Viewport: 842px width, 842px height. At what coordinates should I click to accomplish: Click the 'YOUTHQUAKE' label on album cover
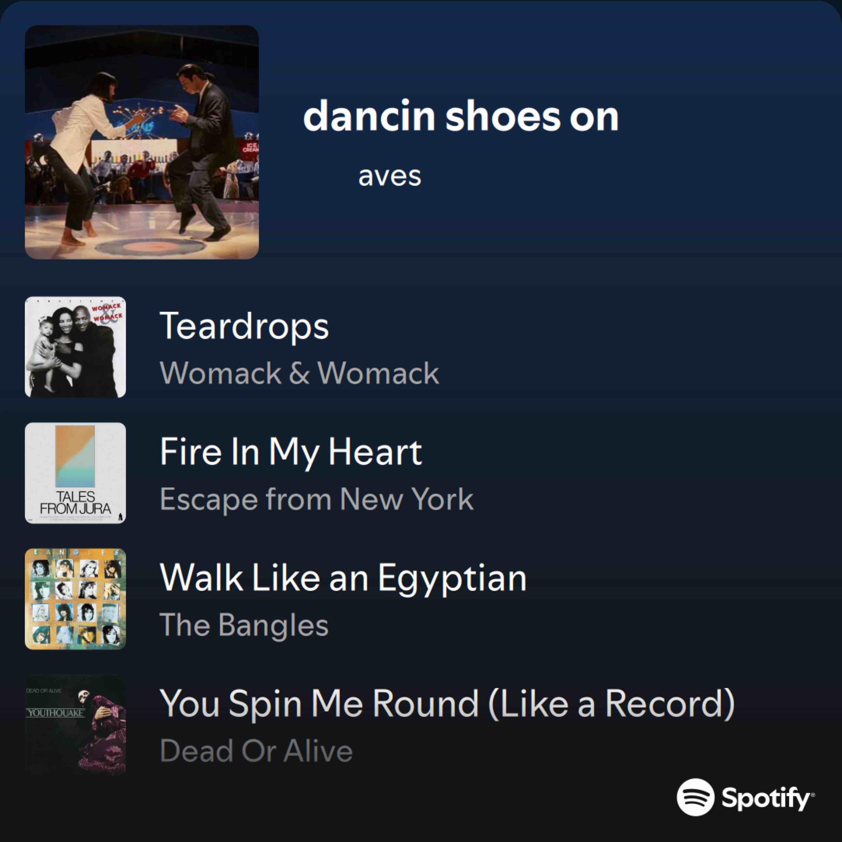[55, 713]
